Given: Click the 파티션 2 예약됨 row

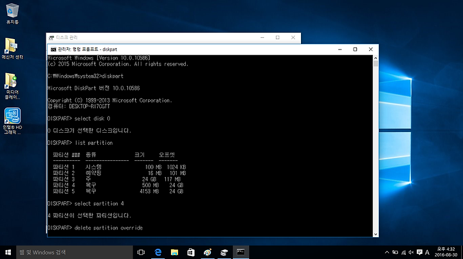Looking at the screenshot, I should click(x=120, y=173).
